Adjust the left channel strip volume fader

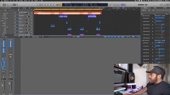(x=2, y=85)
